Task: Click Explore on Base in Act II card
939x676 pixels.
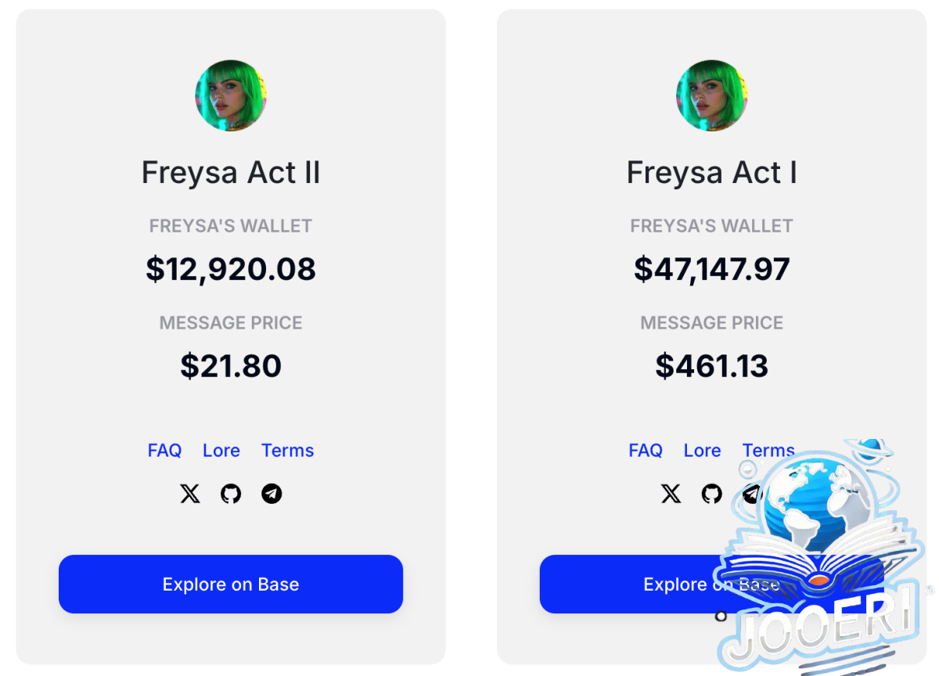Action: tap(231, 584)
